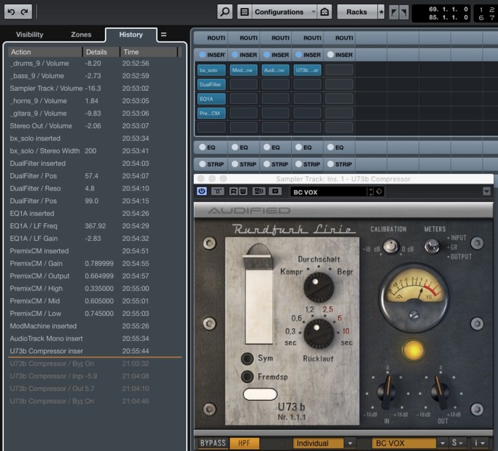Toggle the Sym button
This screenshot has height=451, width=498.
point(247,358)
